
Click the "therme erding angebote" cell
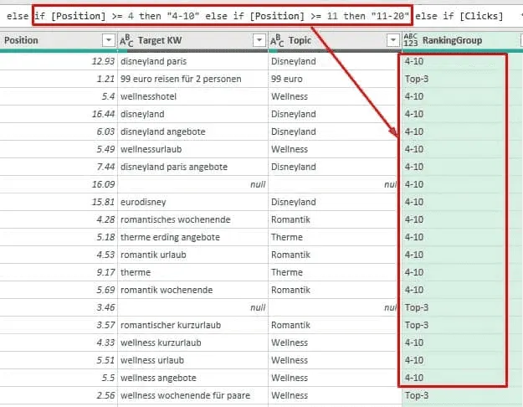tap(170, 237)
